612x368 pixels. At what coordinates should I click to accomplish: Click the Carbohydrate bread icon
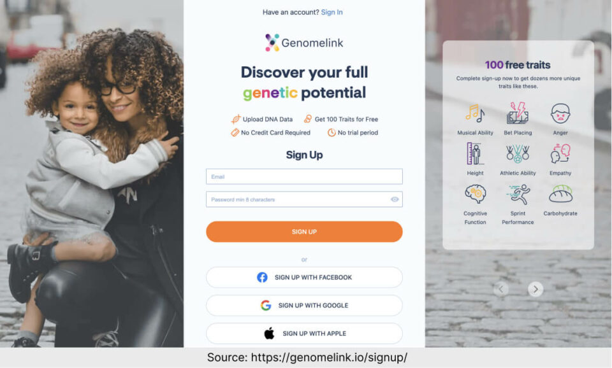560,194
